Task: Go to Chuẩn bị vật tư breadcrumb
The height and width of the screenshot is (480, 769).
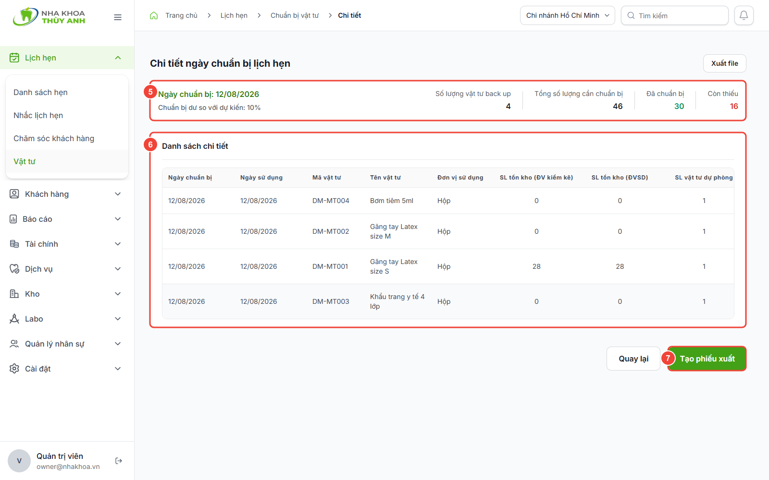Action: pyautogui.click(x=295, y=15)
